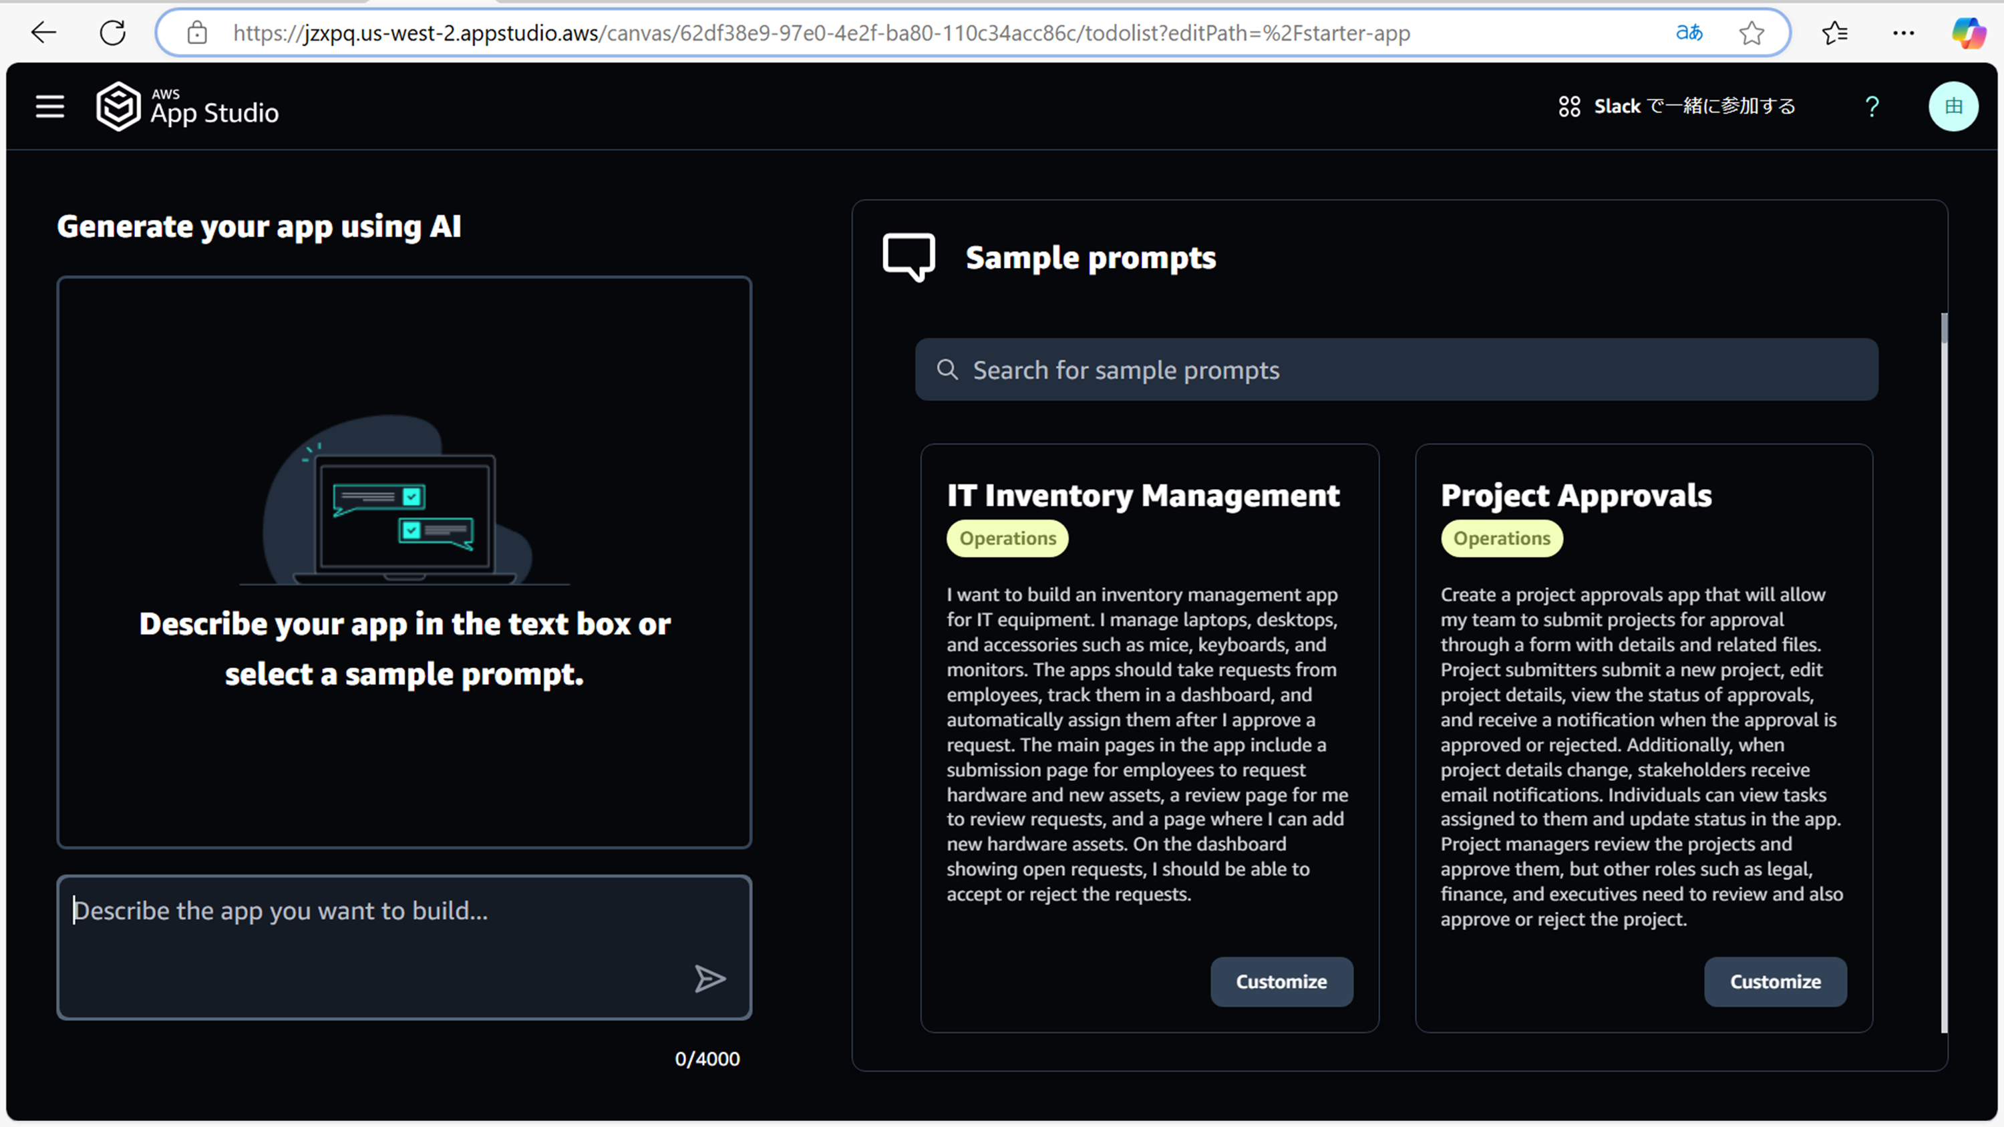Click the Operations tag under IT Inventory Management
The image size is (2004, 1127).
click(1007, 538)
